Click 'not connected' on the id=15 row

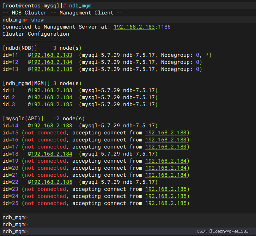(x=45, y=133)
